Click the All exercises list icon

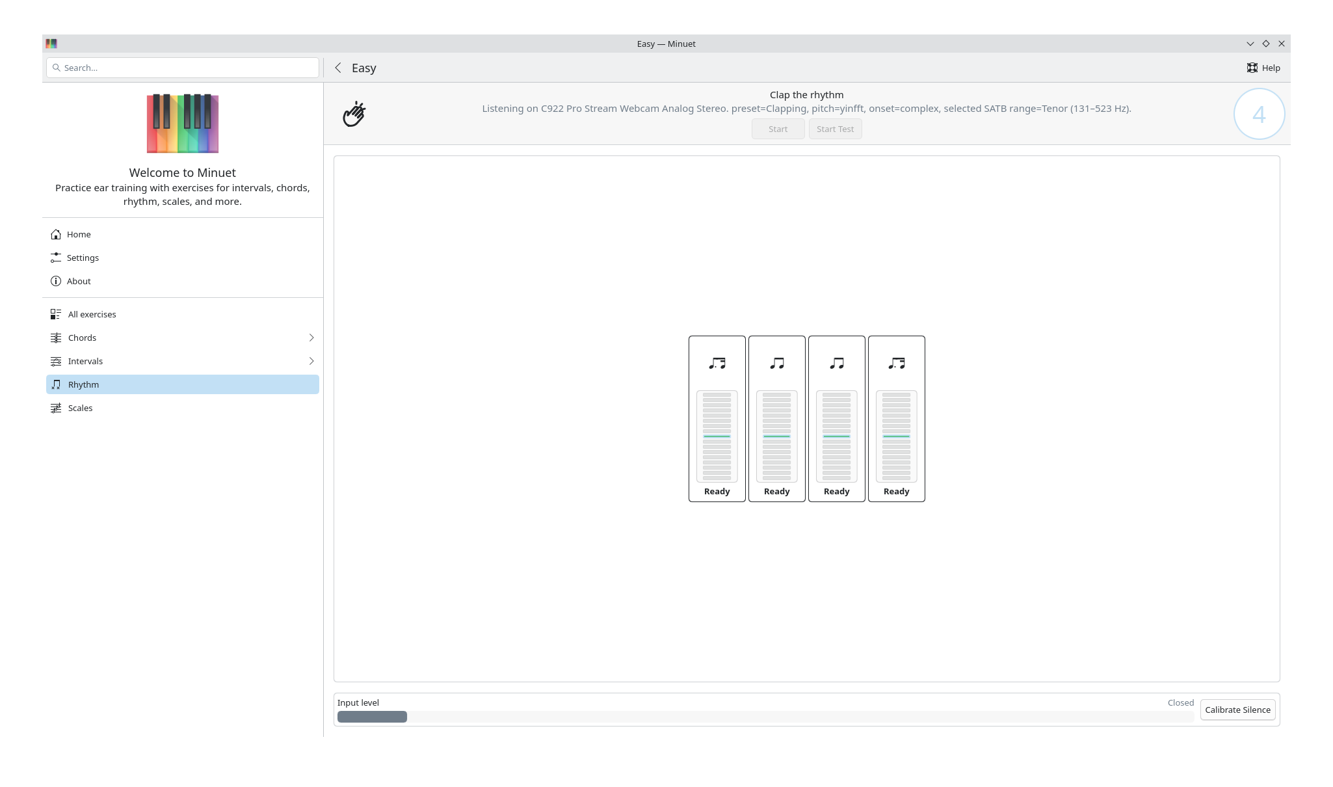tap(56, 314)
